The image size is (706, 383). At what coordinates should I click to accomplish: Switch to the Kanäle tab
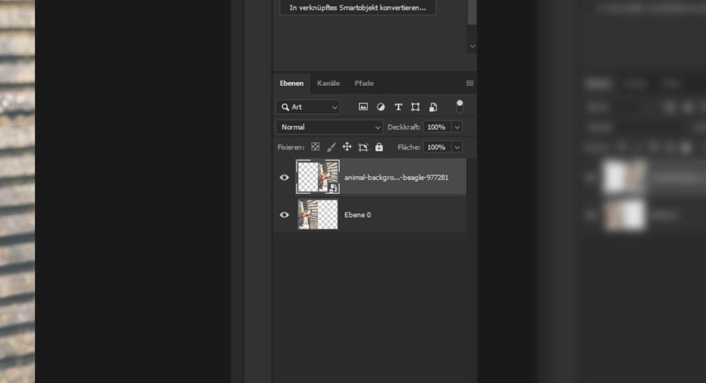pos(328,83)
